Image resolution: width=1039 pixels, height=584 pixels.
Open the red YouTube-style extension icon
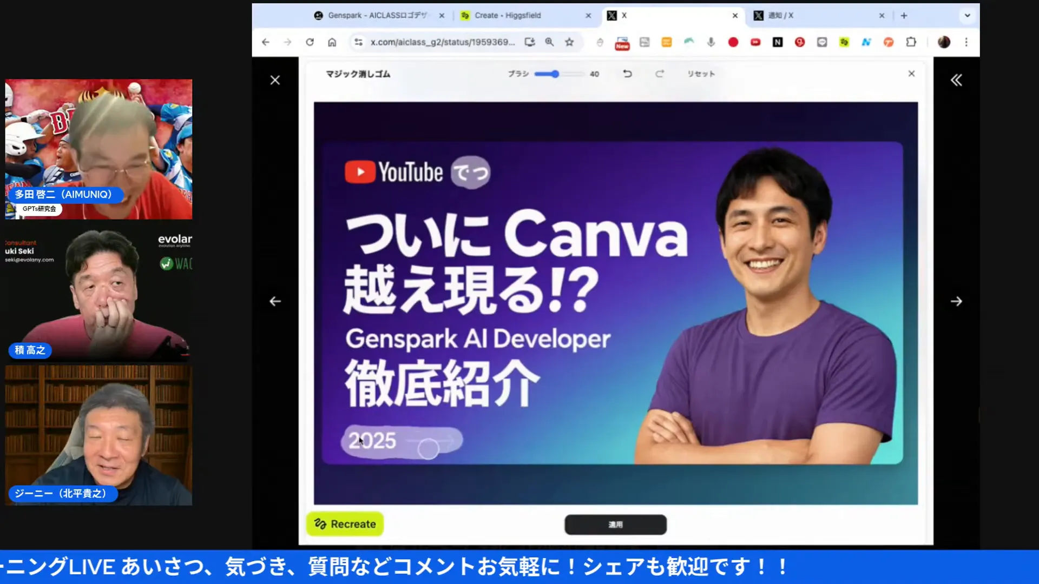(755, 42)
